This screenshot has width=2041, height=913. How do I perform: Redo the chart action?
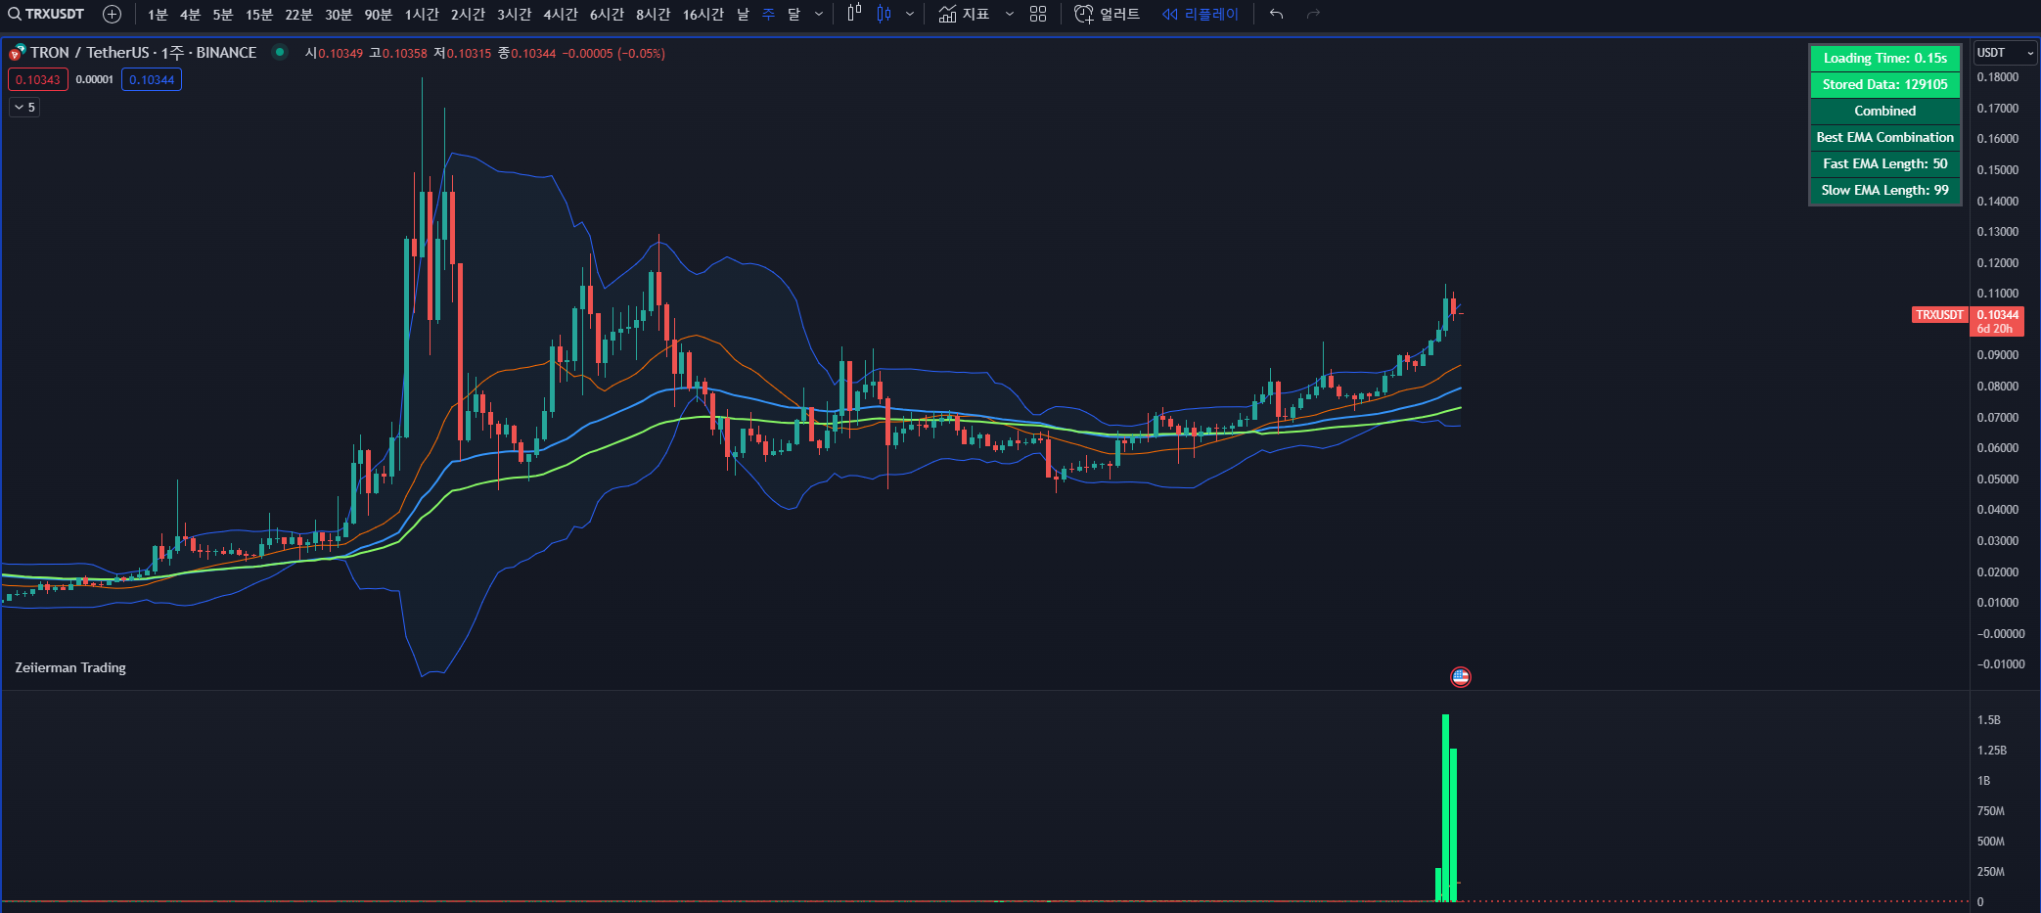(x=1313, y=14)
